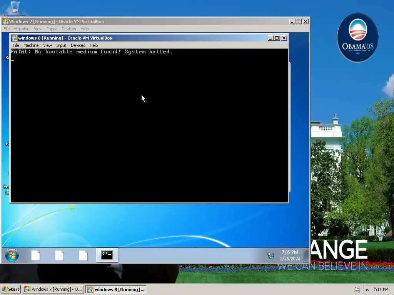Click the FATAL no bootable medium message
Screen dimensions: 394x295
92,52
